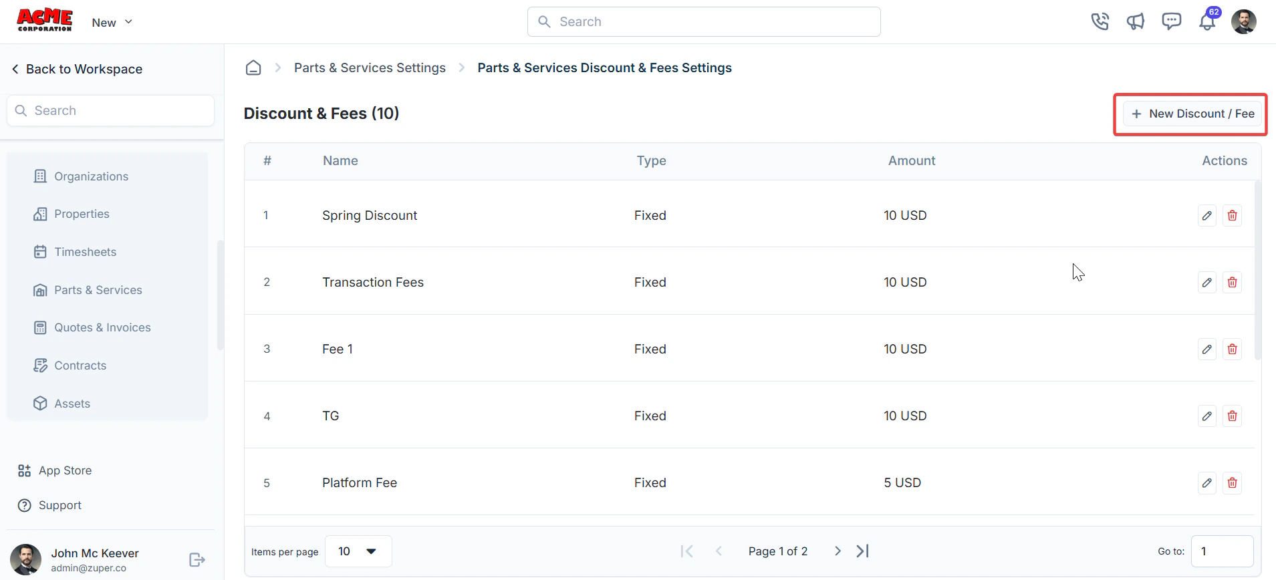This screenshot has height=580, width=1276.
Task: Open the notifications bell icon
Action: [1207, 21]
